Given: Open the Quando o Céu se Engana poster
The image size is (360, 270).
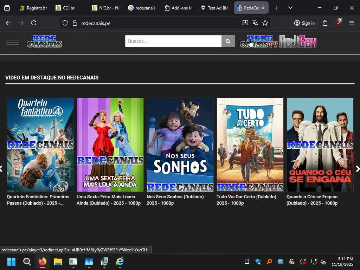Looking at the screenshot, I should coord(320,145).
